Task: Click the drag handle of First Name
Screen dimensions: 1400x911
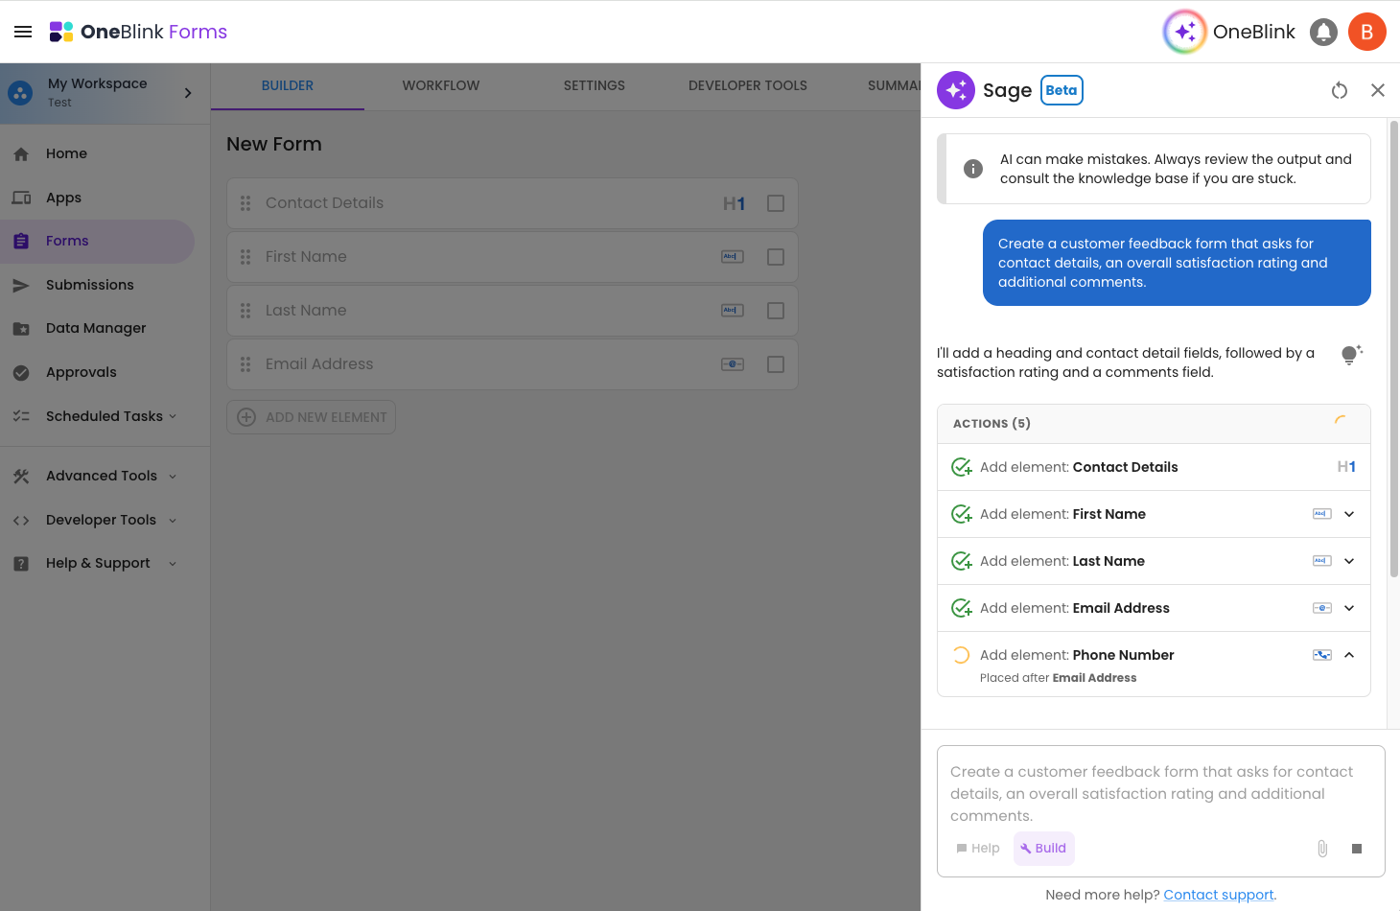Action: (x=245, y=257)
